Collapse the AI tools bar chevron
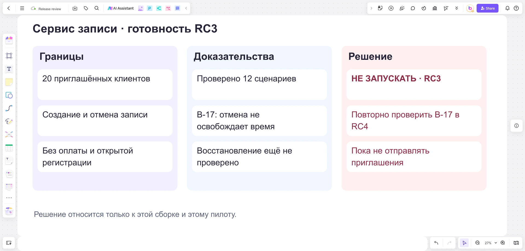 pyautogui.click(x=186, y=8)
